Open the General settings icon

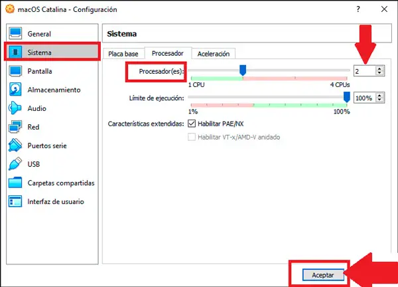(15, 34)
